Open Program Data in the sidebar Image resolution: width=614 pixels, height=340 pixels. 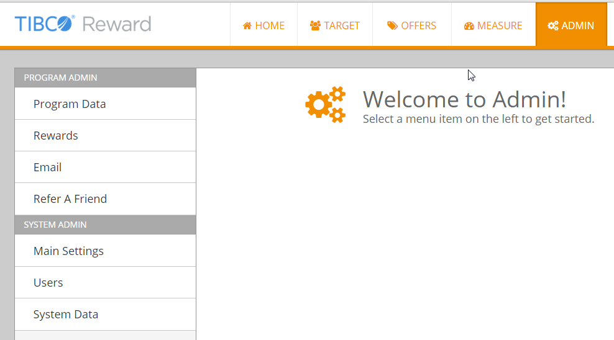click(x=105, y=104)
